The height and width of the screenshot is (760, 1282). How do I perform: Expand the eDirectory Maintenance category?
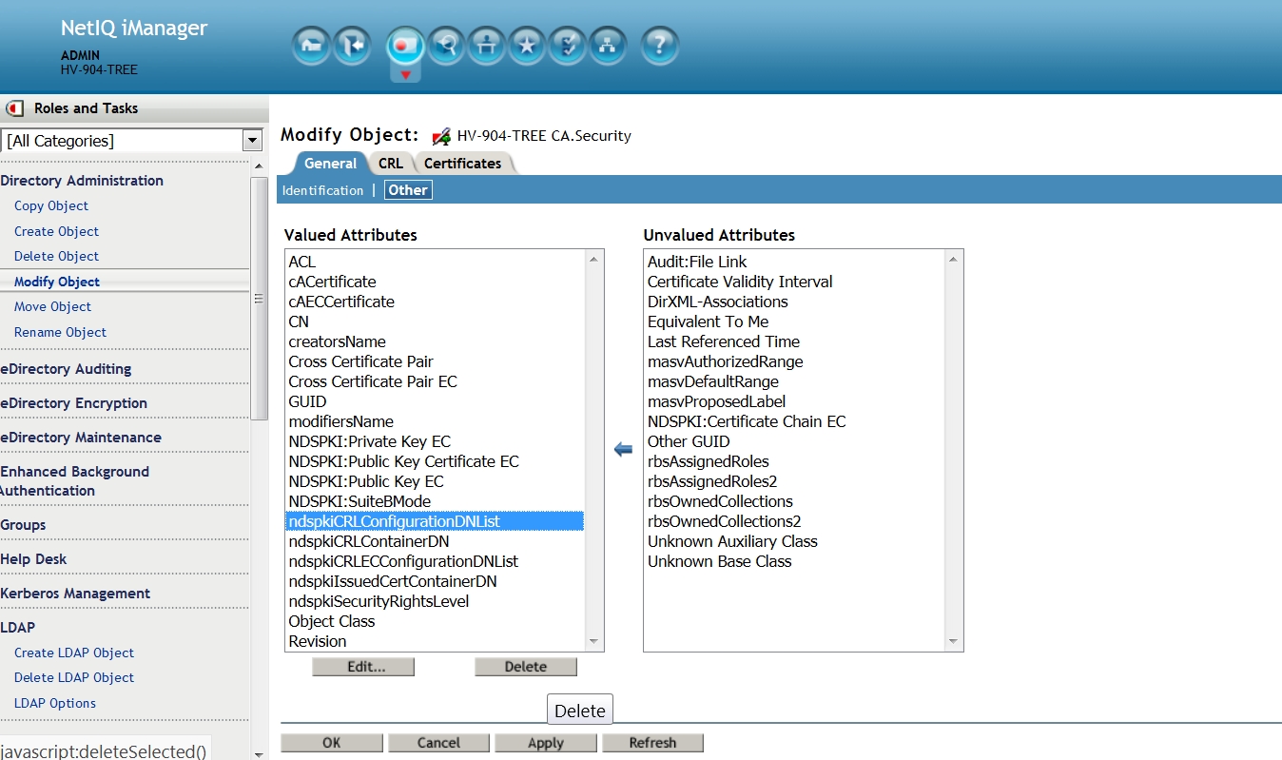click(81, 438)
